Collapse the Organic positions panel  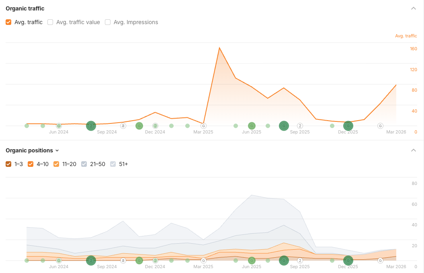[x=414, y=150]
